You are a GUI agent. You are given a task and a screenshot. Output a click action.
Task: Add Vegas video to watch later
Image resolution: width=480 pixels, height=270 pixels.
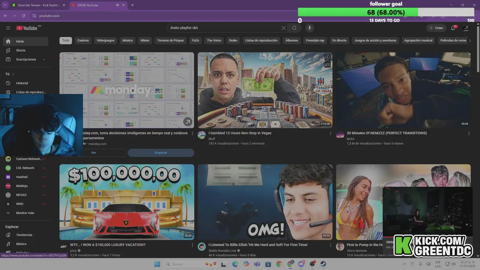[x=327, y=57]
